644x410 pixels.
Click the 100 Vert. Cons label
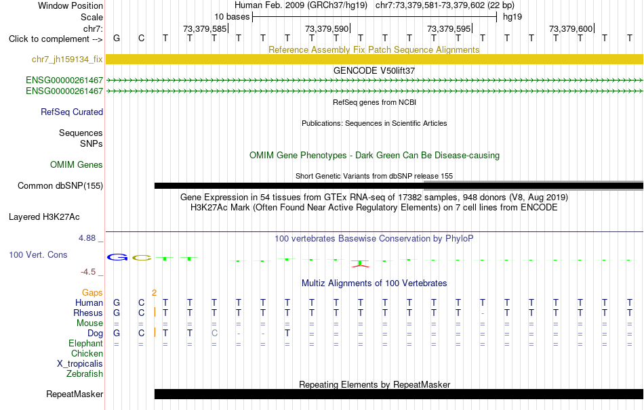(38, 254)
